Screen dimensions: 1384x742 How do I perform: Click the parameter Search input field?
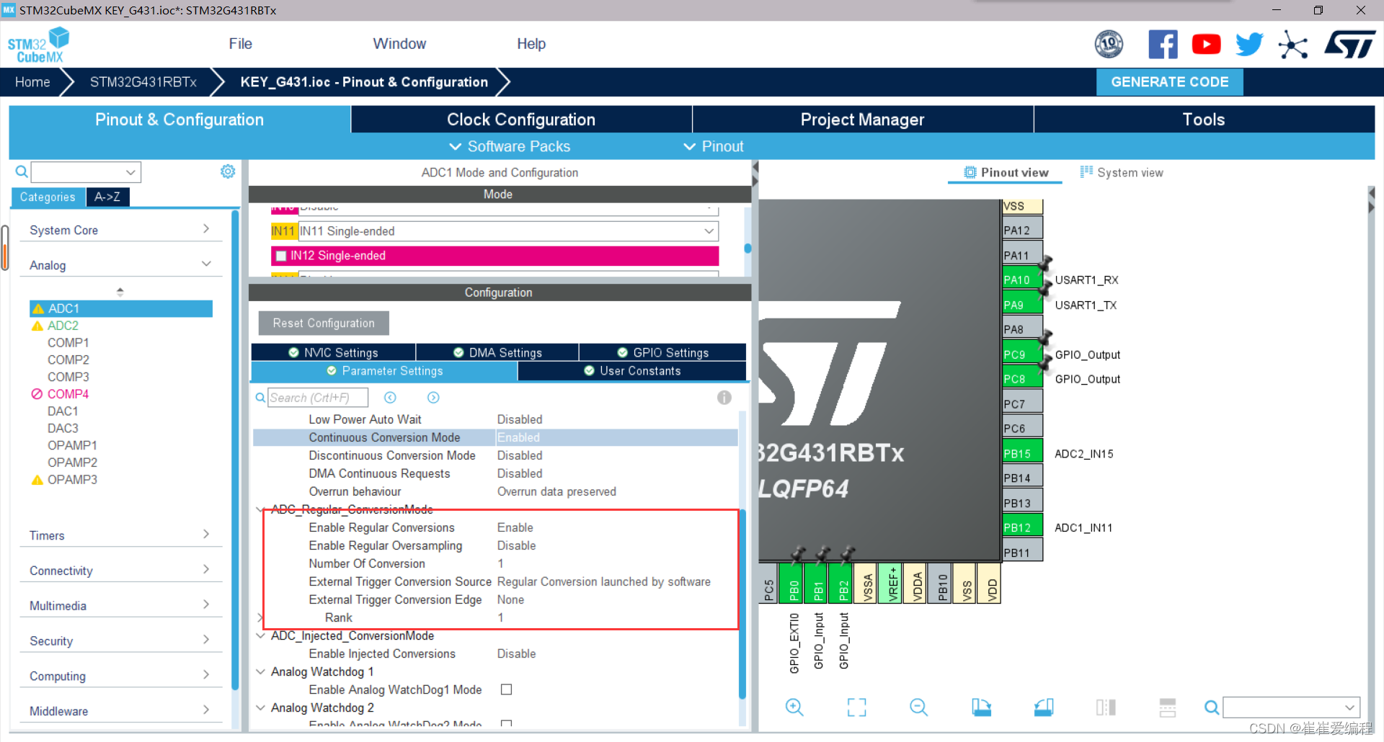click(318, 398)
